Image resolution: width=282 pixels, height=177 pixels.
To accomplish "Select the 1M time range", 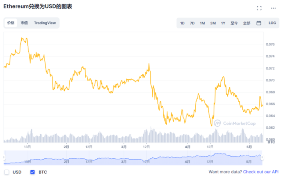I will [202, 23].
